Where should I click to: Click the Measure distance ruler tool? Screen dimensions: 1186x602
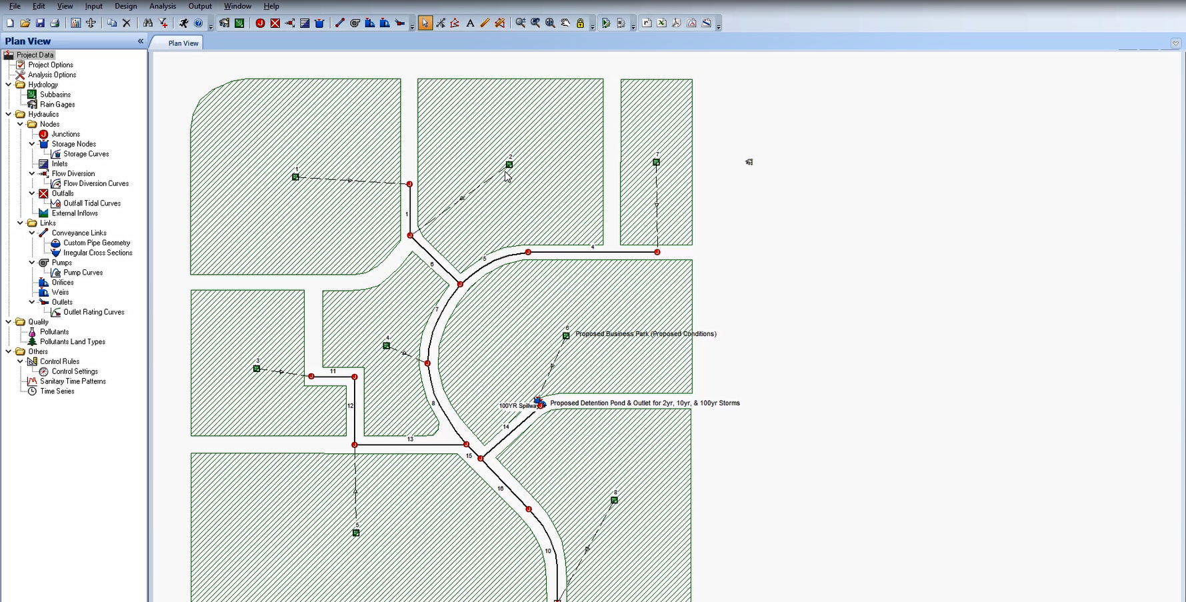pos(485,23)
